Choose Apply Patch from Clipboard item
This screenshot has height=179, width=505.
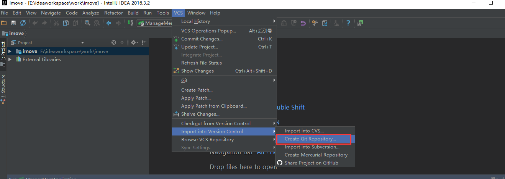(x=224, y=106)
